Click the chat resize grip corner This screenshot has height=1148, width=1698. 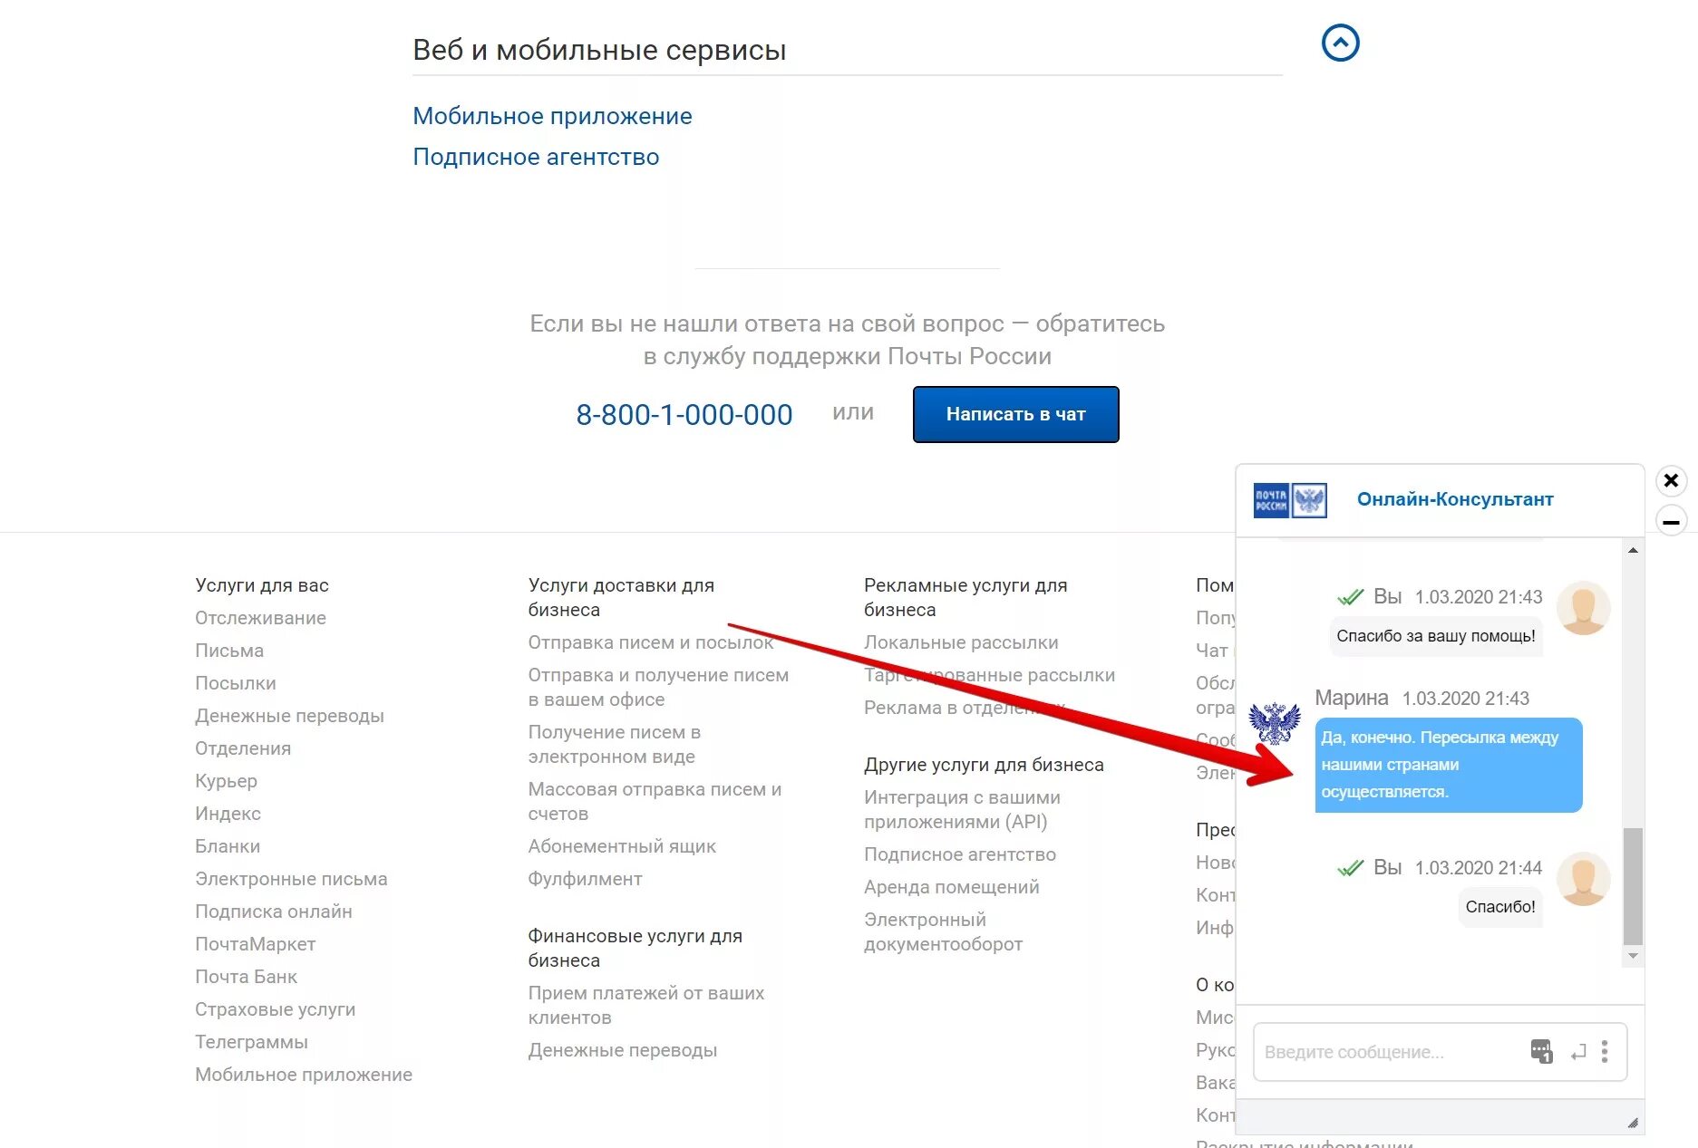click(x=1632, y=1123)
